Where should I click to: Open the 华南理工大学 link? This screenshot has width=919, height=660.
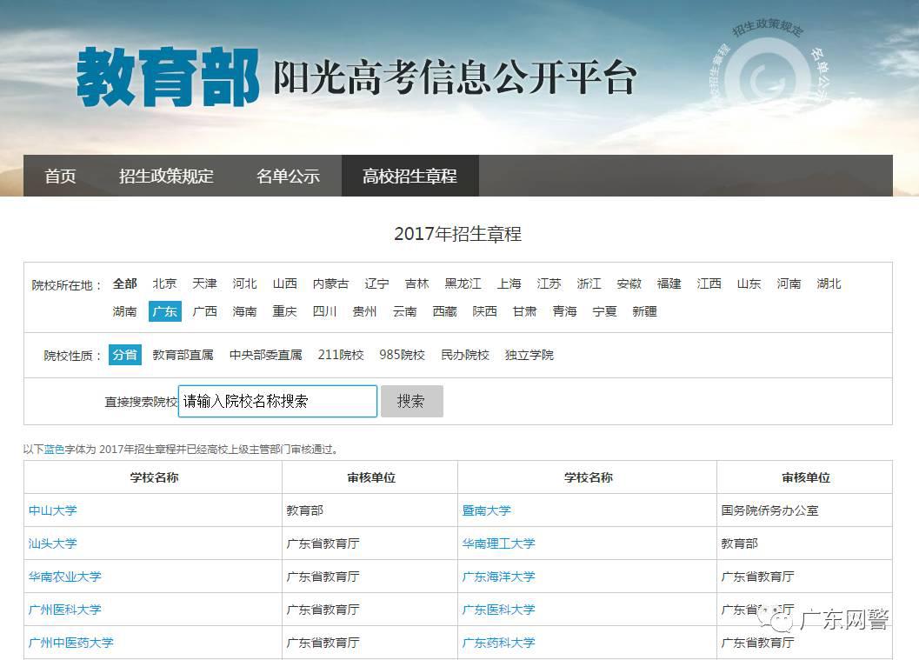tap(498, 543)
